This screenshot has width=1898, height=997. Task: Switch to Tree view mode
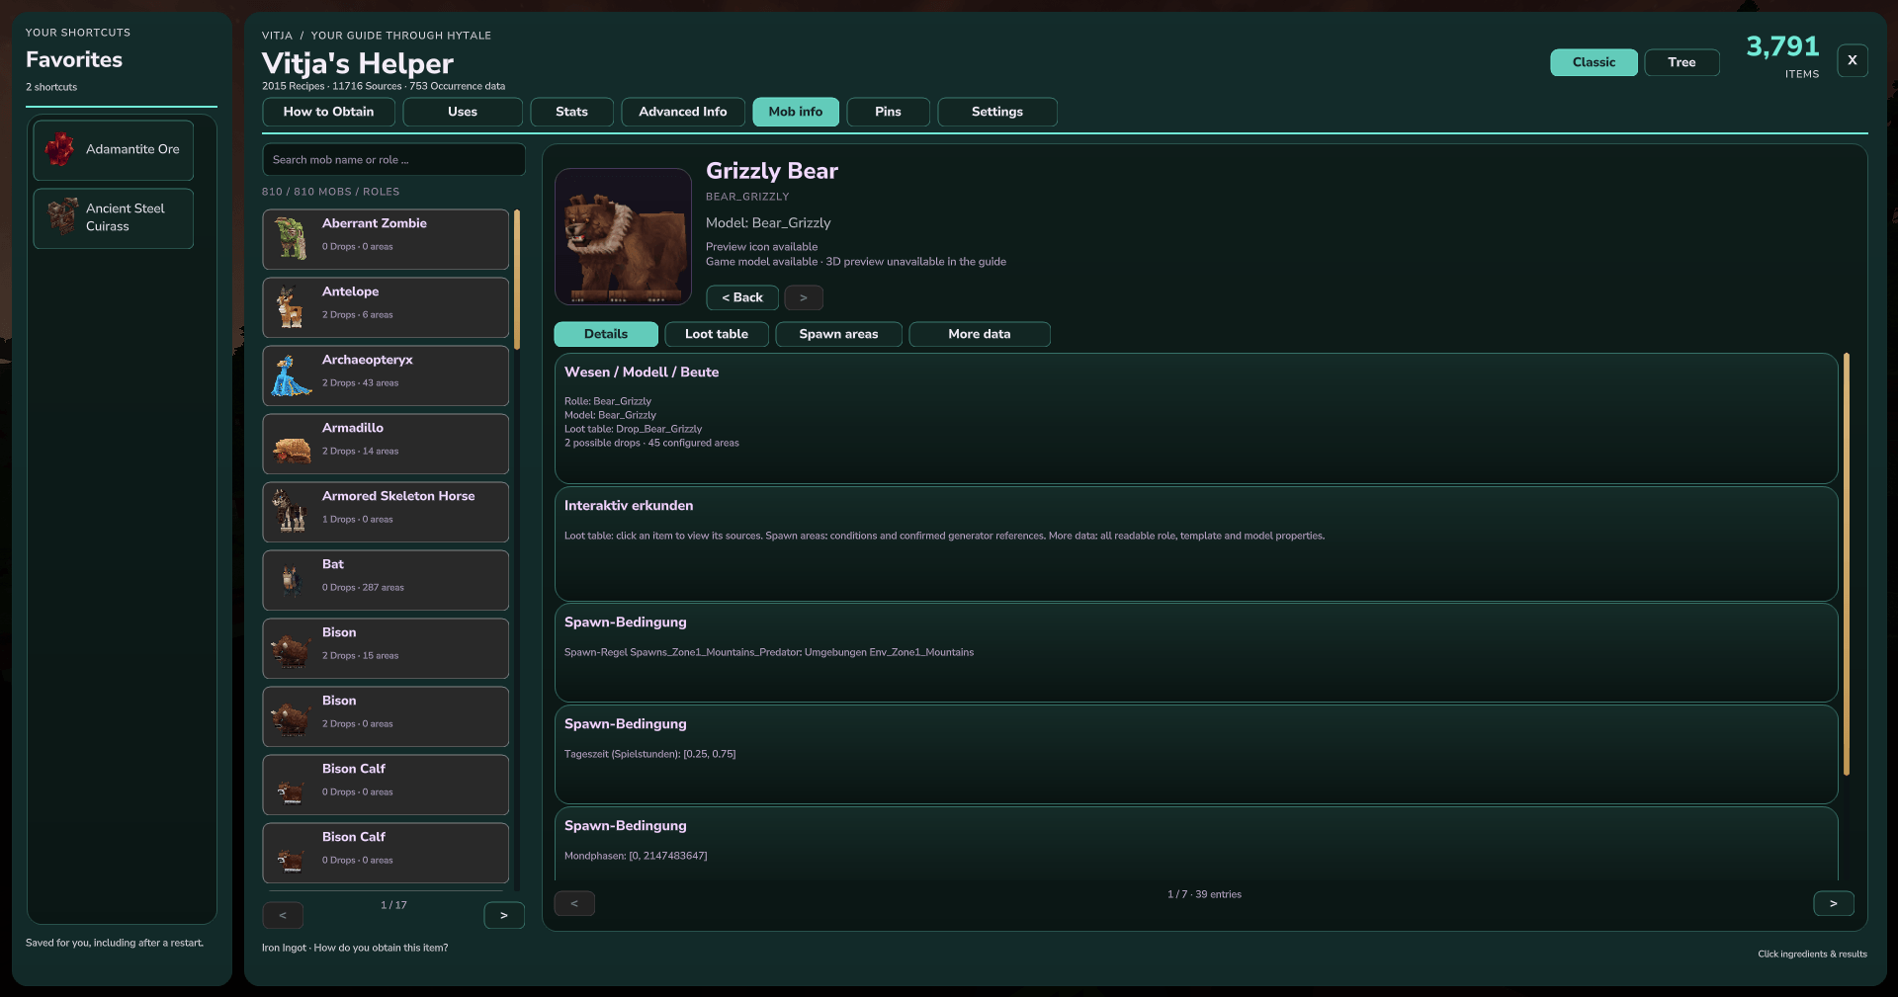pyautogui.click(x=1682, y=62)
